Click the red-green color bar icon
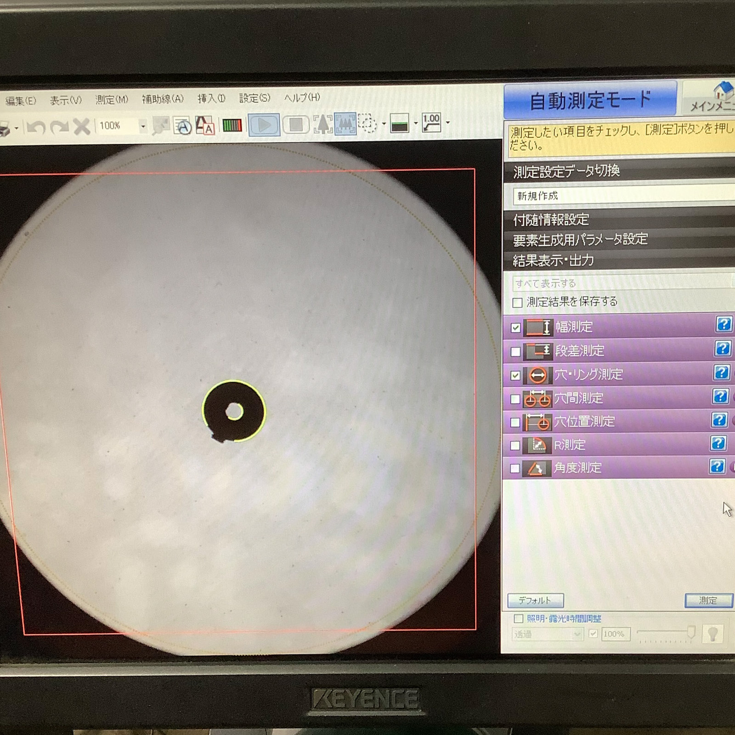This screenshot has height=735, width=735. 232,125
